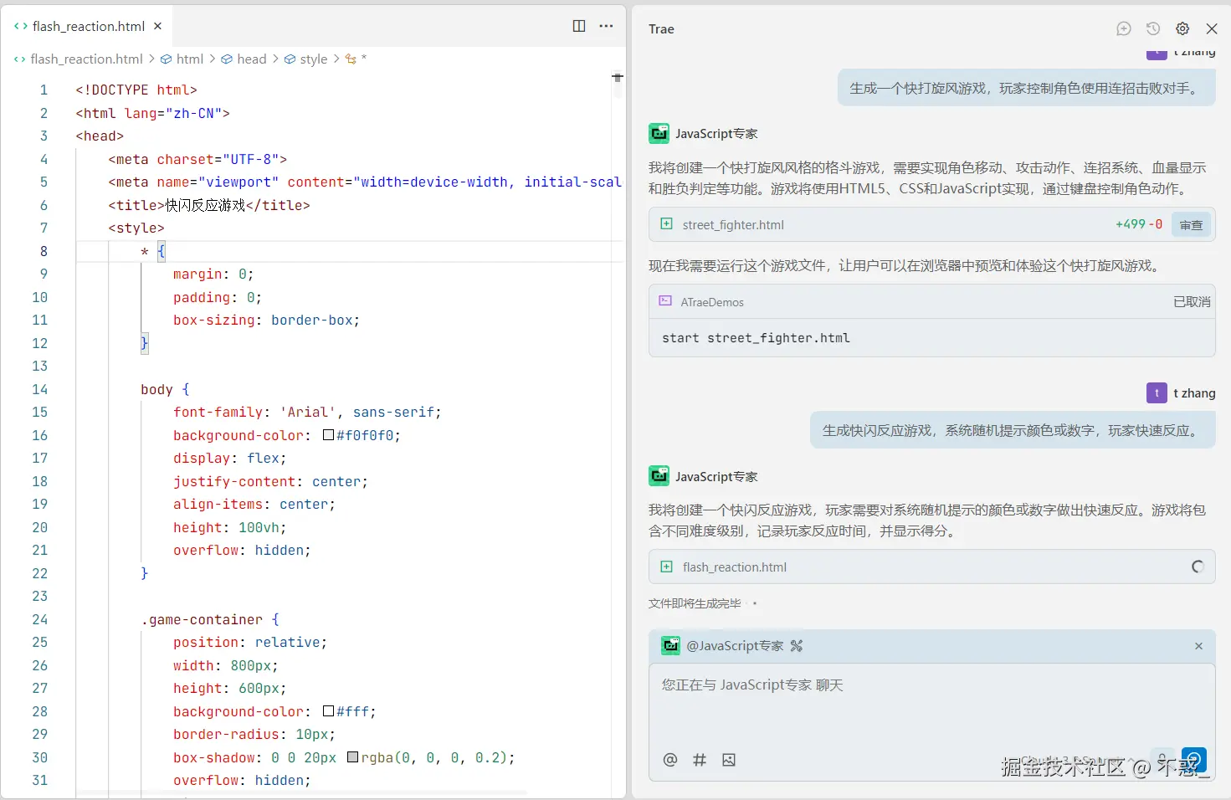Click the # context icon in chat input
This screenshot has width=1231, height=800.
700,760
